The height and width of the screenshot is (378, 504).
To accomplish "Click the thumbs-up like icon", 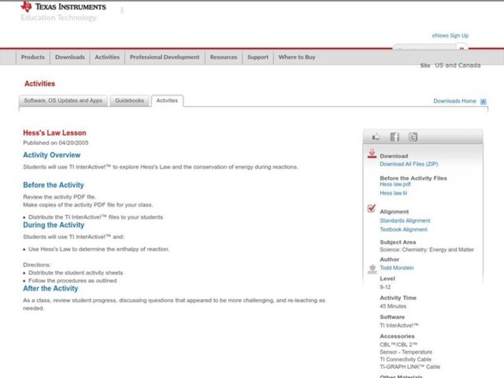I will click(376, 137).
